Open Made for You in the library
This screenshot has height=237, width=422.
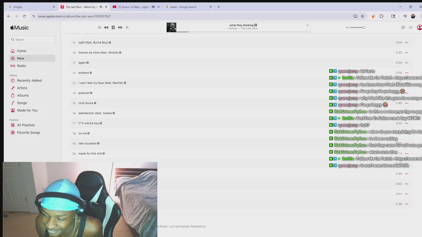(x=32, y=110)
